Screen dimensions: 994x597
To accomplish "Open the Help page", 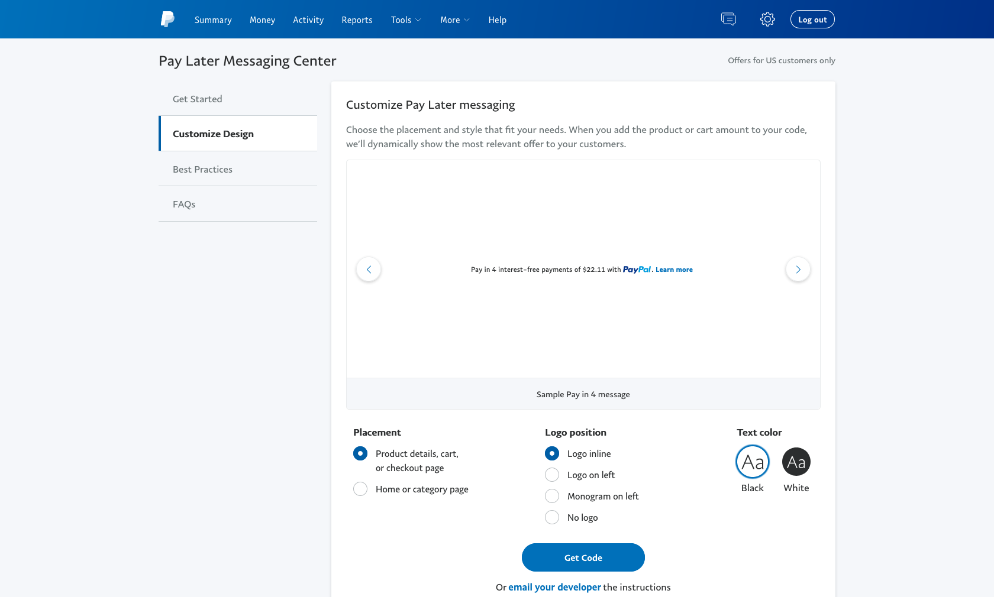I will (498, 20).
